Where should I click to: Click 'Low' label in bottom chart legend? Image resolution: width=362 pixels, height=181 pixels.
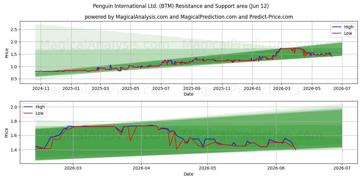[40, 113]
